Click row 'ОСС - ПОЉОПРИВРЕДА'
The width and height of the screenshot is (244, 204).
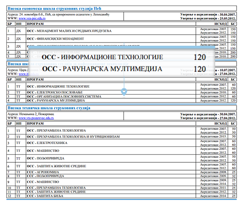[121, 158]
